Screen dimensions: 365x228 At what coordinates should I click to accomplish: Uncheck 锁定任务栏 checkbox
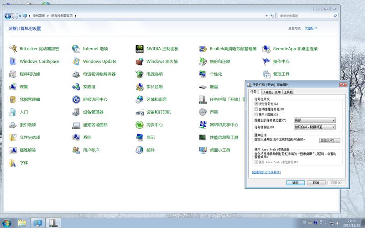[256, 104]
